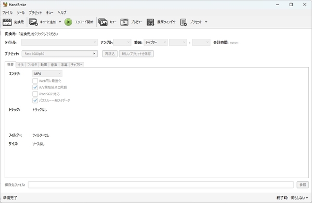Screen dimensions: 312x203
Task: Click the 再読込 button
Action: coord(110,54)
